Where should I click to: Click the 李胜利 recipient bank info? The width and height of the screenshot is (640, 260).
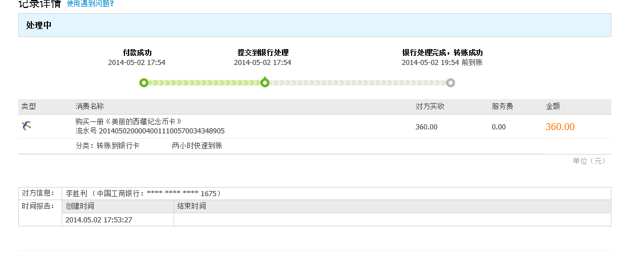click(143, 193)
